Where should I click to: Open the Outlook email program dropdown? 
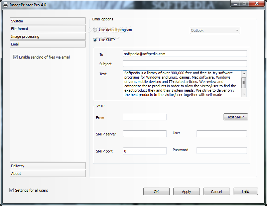215,30
